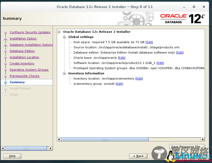The height and width of the screenshot is (163, 212).
Task: Select the Source location line
Action: (126, 48)
